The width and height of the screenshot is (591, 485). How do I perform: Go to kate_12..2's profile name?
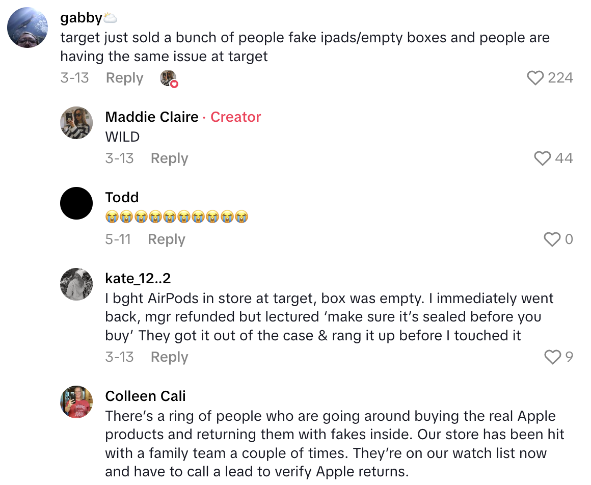click(x=138, y=278)
